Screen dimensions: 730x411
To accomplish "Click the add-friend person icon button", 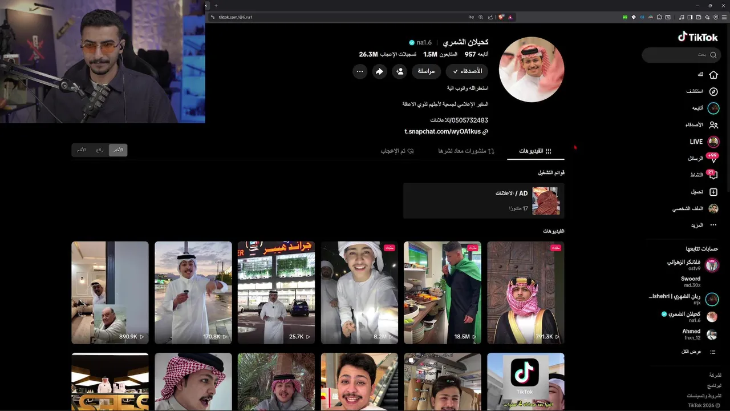I will [x=399, y=71].
